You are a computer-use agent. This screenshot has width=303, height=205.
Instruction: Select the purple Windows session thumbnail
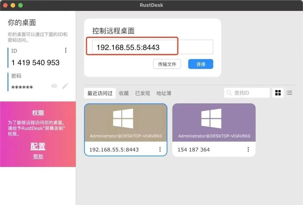[214, 123]
